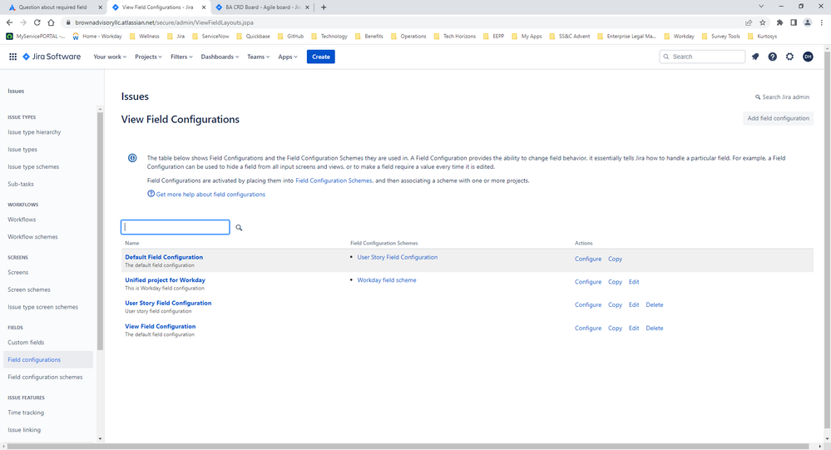This screenshot has height=450, width=831.
Task: Open the MyServicePORTAL bookmark
Action: (x=36, y=36)
